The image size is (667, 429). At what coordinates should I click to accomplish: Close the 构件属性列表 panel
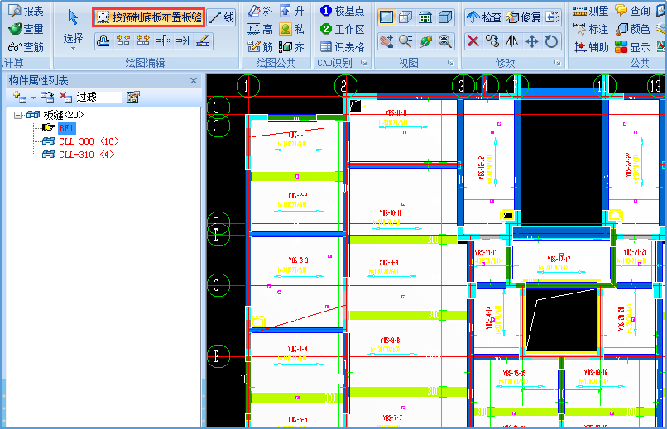click(194, 80)
